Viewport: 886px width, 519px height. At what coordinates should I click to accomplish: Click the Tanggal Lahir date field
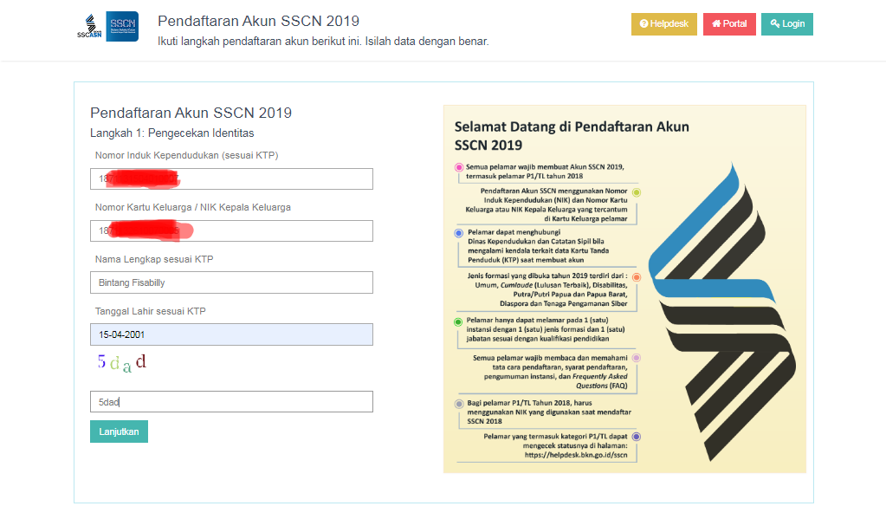(x=231, y=334)
